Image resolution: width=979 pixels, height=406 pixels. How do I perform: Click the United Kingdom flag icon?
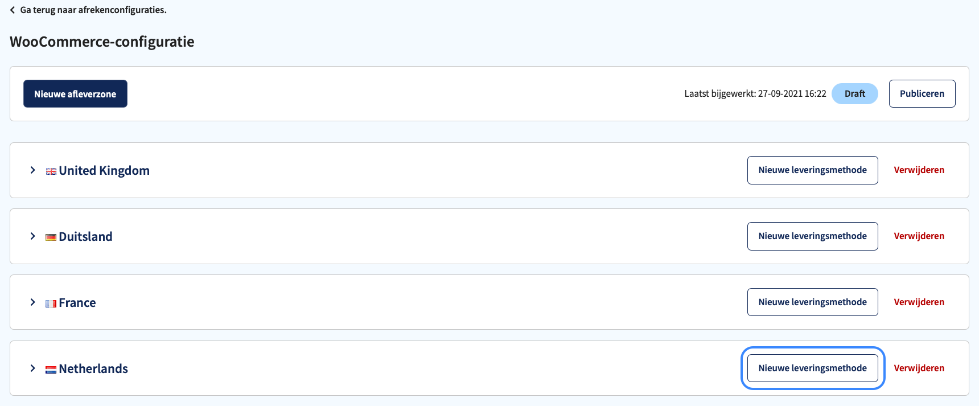click(x=51, y=171)
